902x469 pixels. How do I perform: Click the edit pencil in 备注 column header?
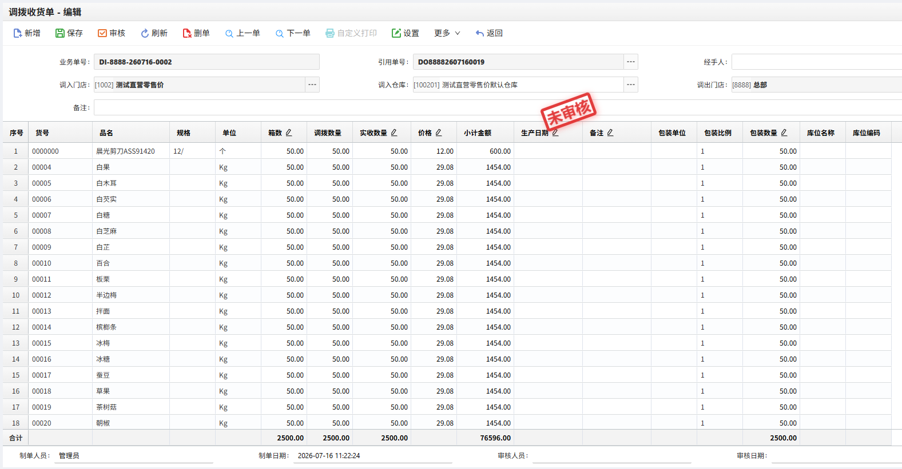point(610,133)
